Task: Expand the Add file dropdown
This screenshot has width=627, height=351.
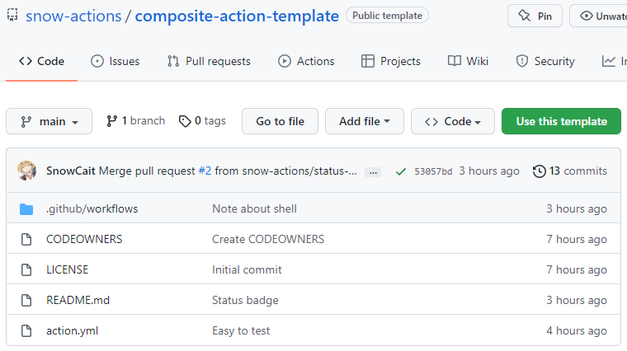Action: click(365, 121)
